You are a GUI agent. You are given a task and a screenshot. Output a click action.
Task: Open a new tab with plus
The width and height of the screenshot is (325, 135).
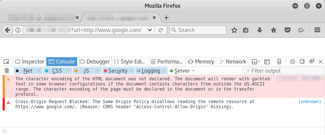coord(166,18)
